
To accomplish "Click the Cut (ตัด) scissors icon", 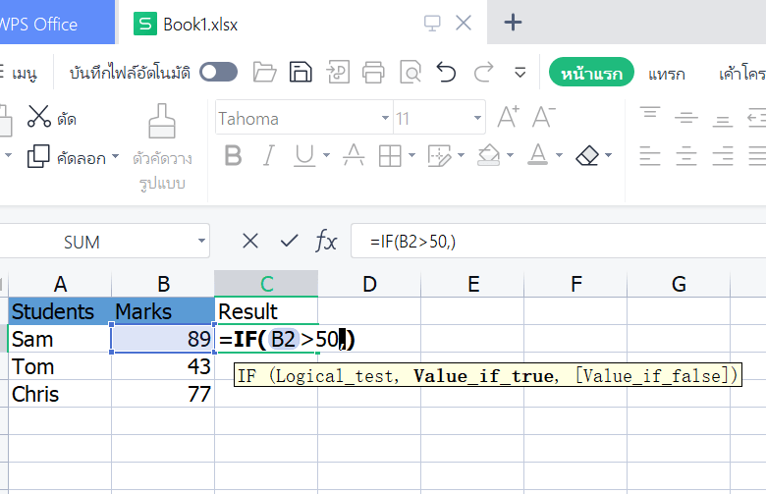I will pyautogui.click(x=39, y=117).
